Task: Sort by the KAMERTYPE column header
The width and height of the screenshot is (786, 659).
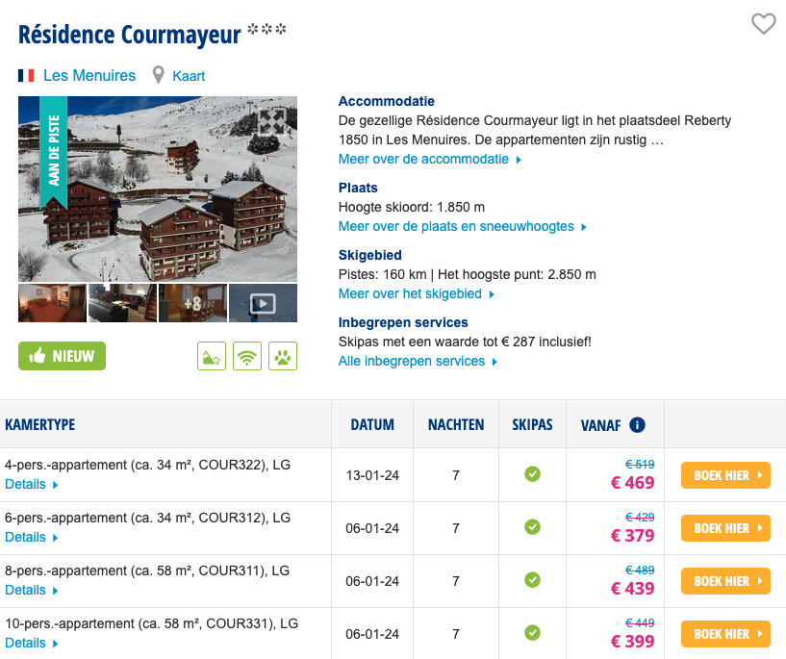Action: click(x=39, y=424)
